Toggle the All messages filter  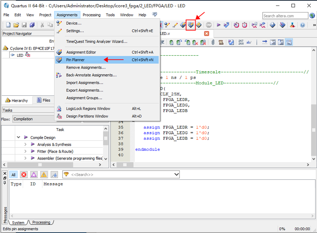coord(13,175)
